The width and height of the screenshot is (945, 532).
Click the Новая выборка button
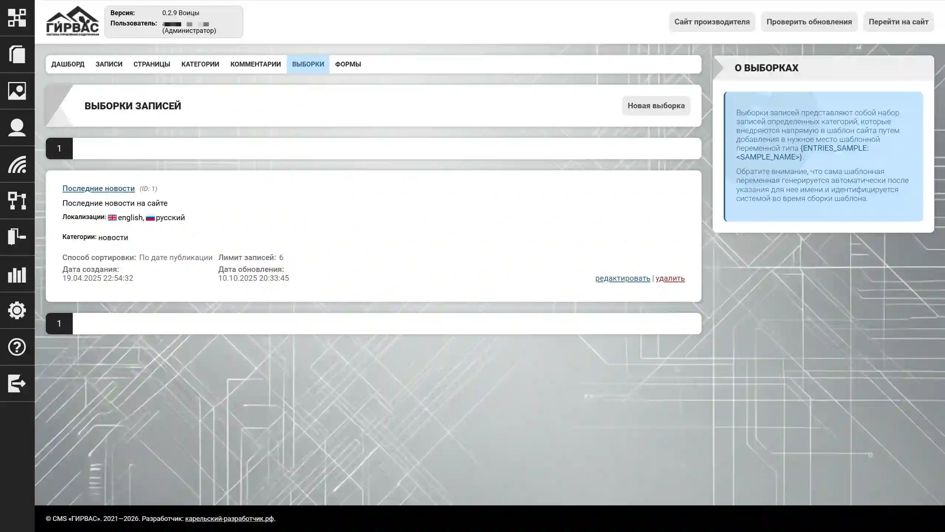click(x=656, y=106)
